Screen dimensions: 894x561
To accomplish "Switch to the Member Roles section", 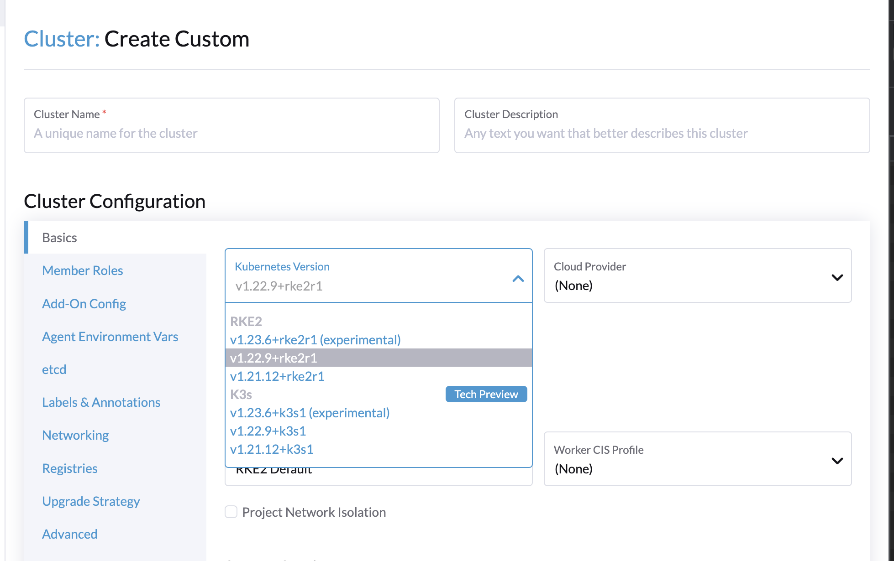I will click(82, 270).
